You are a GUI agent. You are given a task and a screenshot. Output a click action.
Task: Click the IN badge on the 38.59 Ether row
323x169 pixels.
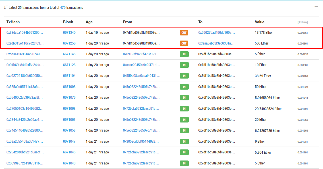(184, 76)
